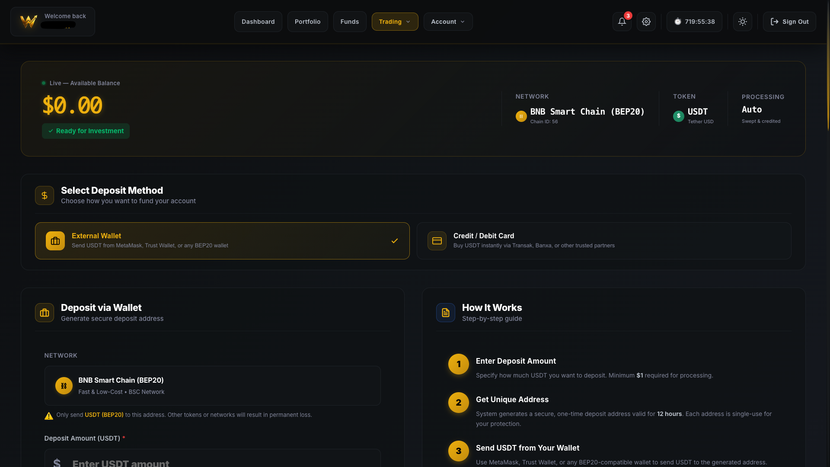
Task: Click the stopwatch icon in timer
Action: pyautogui.click(x=677, y=22)
